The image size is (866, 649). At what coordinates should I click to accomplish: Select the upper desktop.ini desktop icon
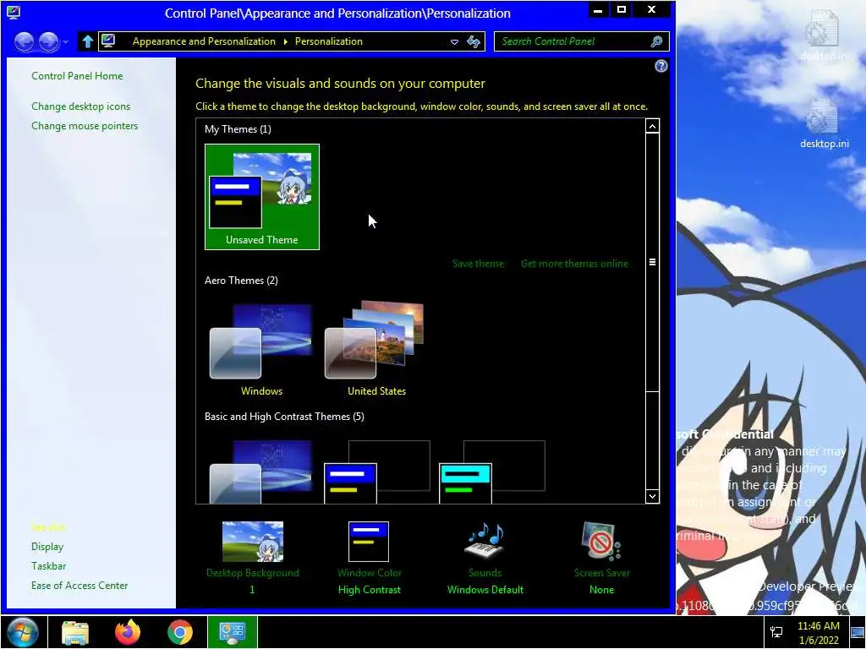[x=824, y=34]
